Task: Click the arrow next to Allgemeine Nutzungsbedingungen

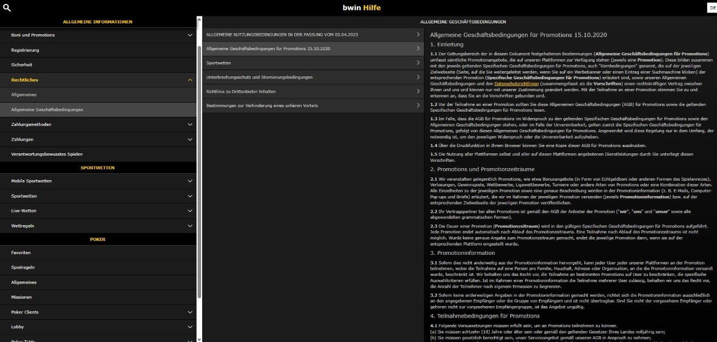Action: pyautogui.click(x=418, y=35)
